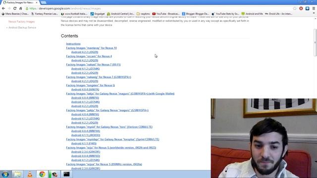Click the webcam video overlay
The width and height of the screenshot is (317, 178).
[264, 138]
